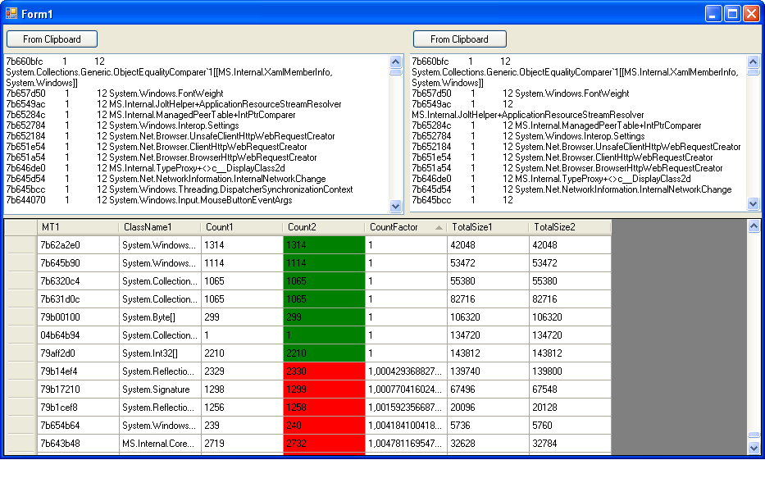This screenshot has height=492, width=765.
Task: Click up arrow of grid vertical scrollbar
Action: click(754, 226)
